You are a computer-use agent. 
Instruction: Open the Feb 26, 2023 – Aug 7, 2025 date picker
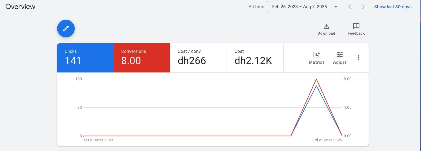pyautogui.click(x=304, y=7)
